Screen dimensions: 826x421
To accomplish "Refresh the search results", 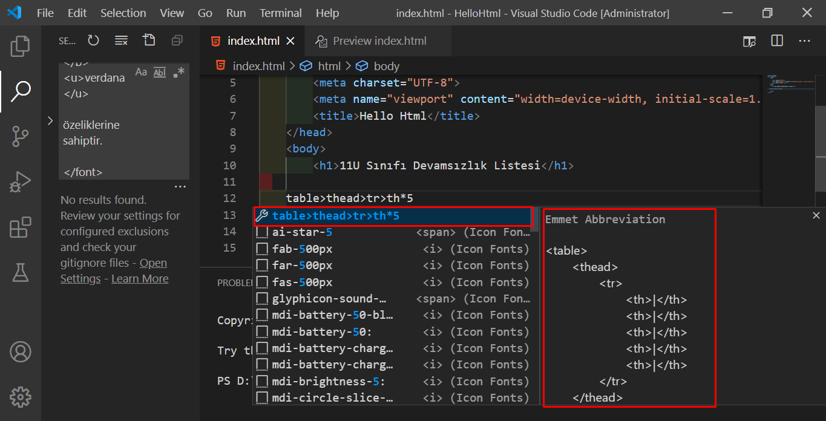I will point(93,41).
